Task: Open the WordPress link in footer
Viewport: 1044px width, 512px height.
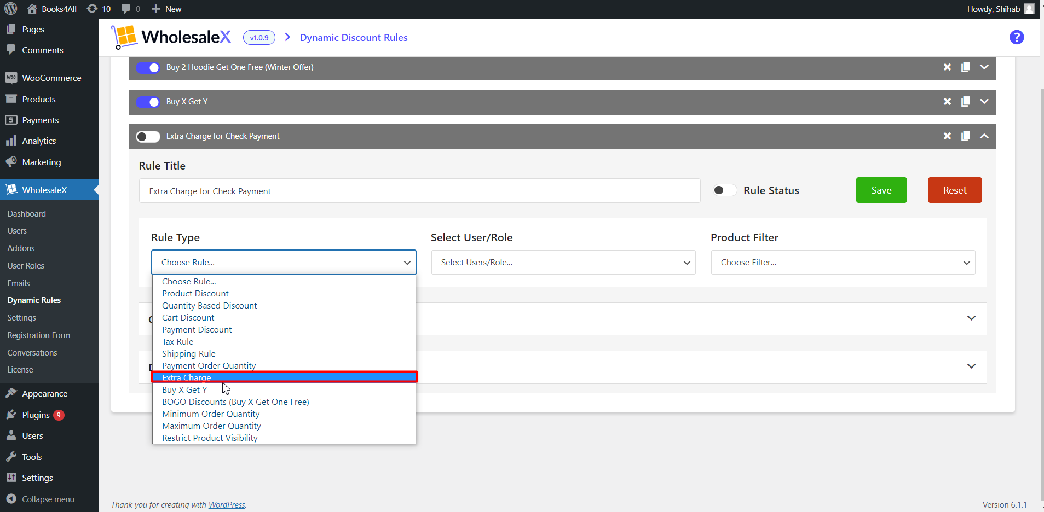Action: [x=227, y=505]
